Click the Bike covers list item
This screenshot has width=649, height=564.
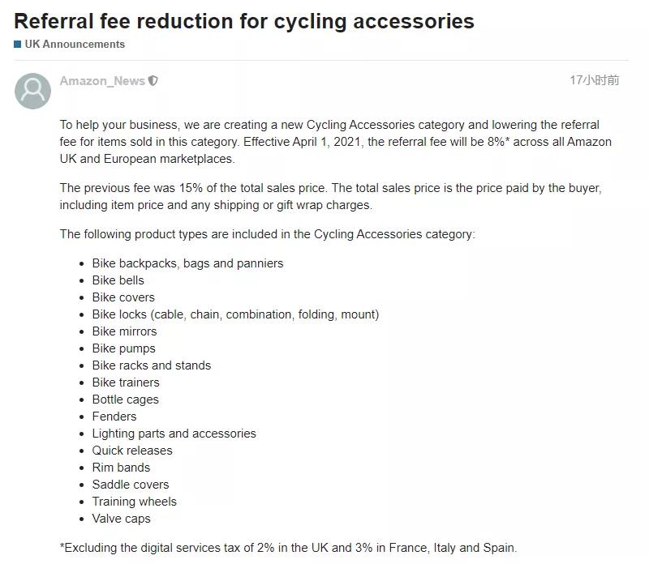pos(123,297)
